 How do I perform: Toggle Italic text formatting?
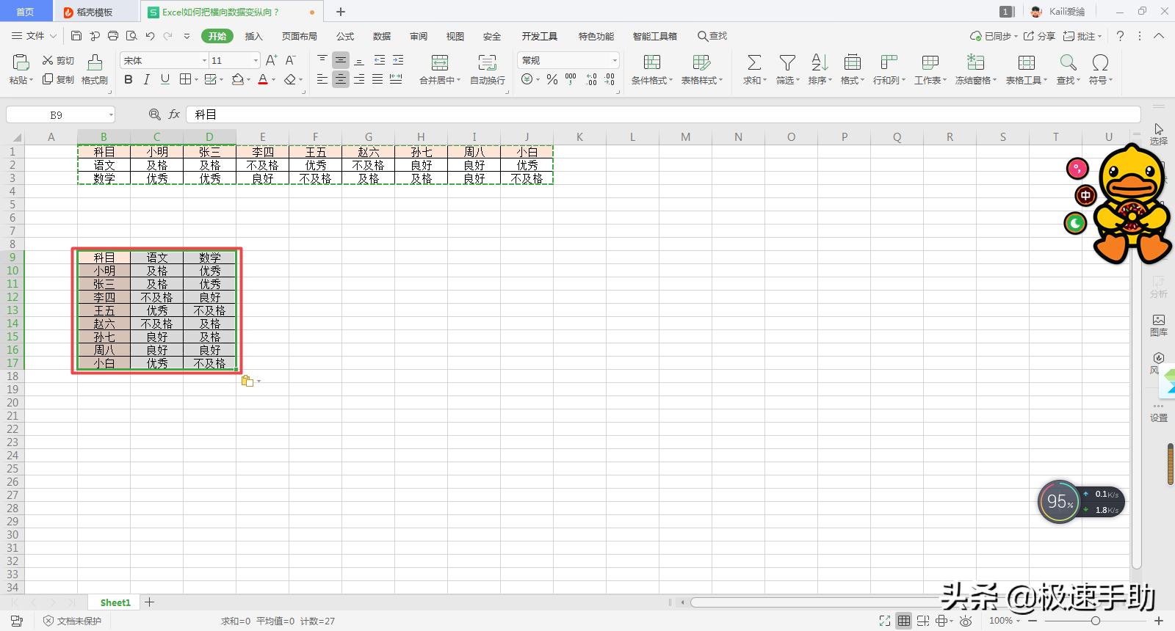(x=147, y=79)
